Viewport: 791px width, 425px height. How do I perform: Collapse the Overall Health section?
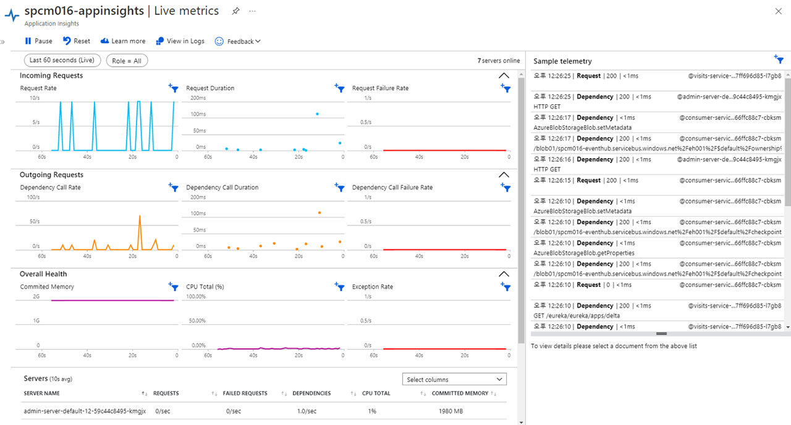tap(504, 274)
